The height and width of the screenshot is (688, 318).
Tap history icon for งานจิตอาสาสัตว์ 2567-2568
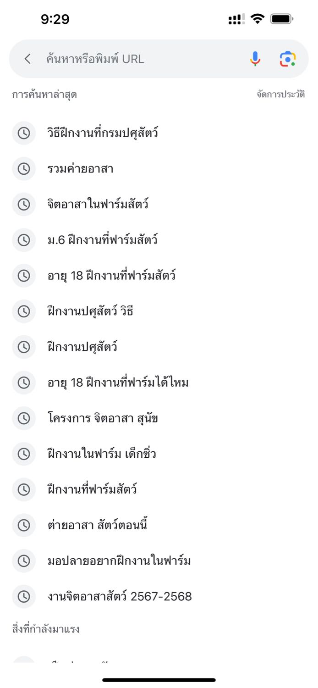click(23, 596)
